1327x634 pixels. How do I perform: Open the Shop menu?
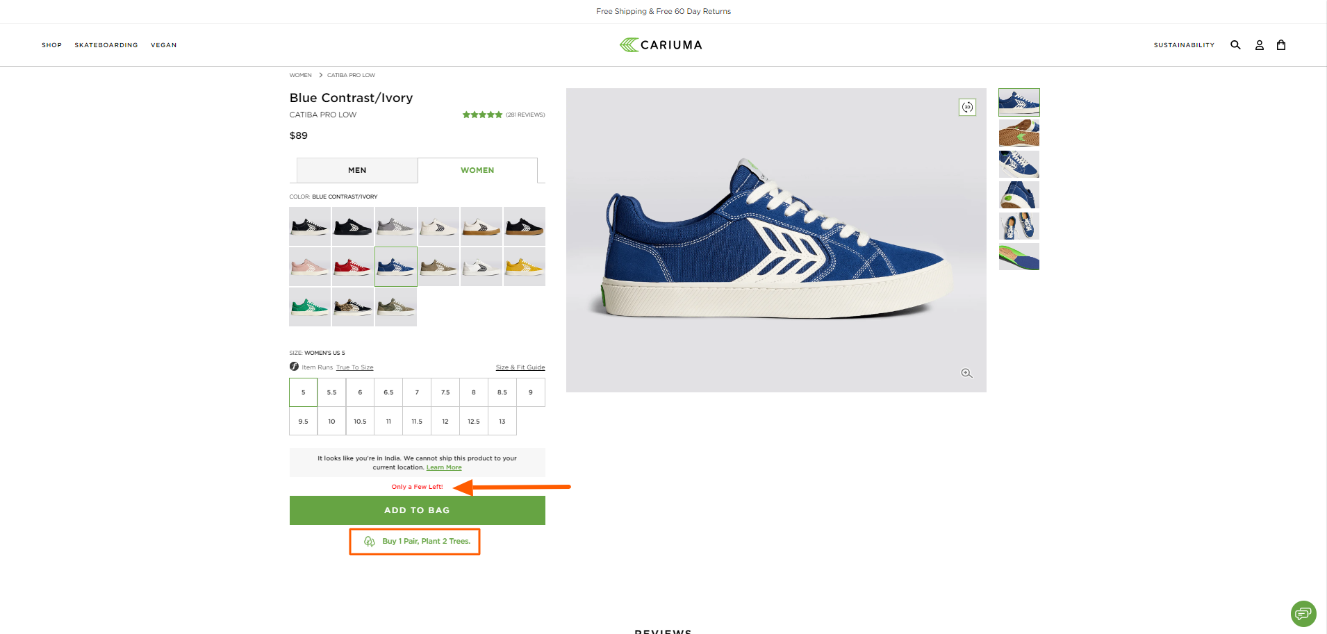point(51,45)
